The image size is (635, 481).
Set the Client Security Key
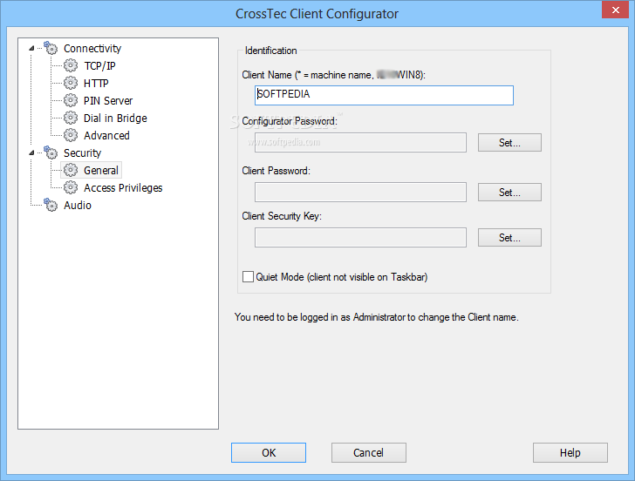click(x=509, y=238)
